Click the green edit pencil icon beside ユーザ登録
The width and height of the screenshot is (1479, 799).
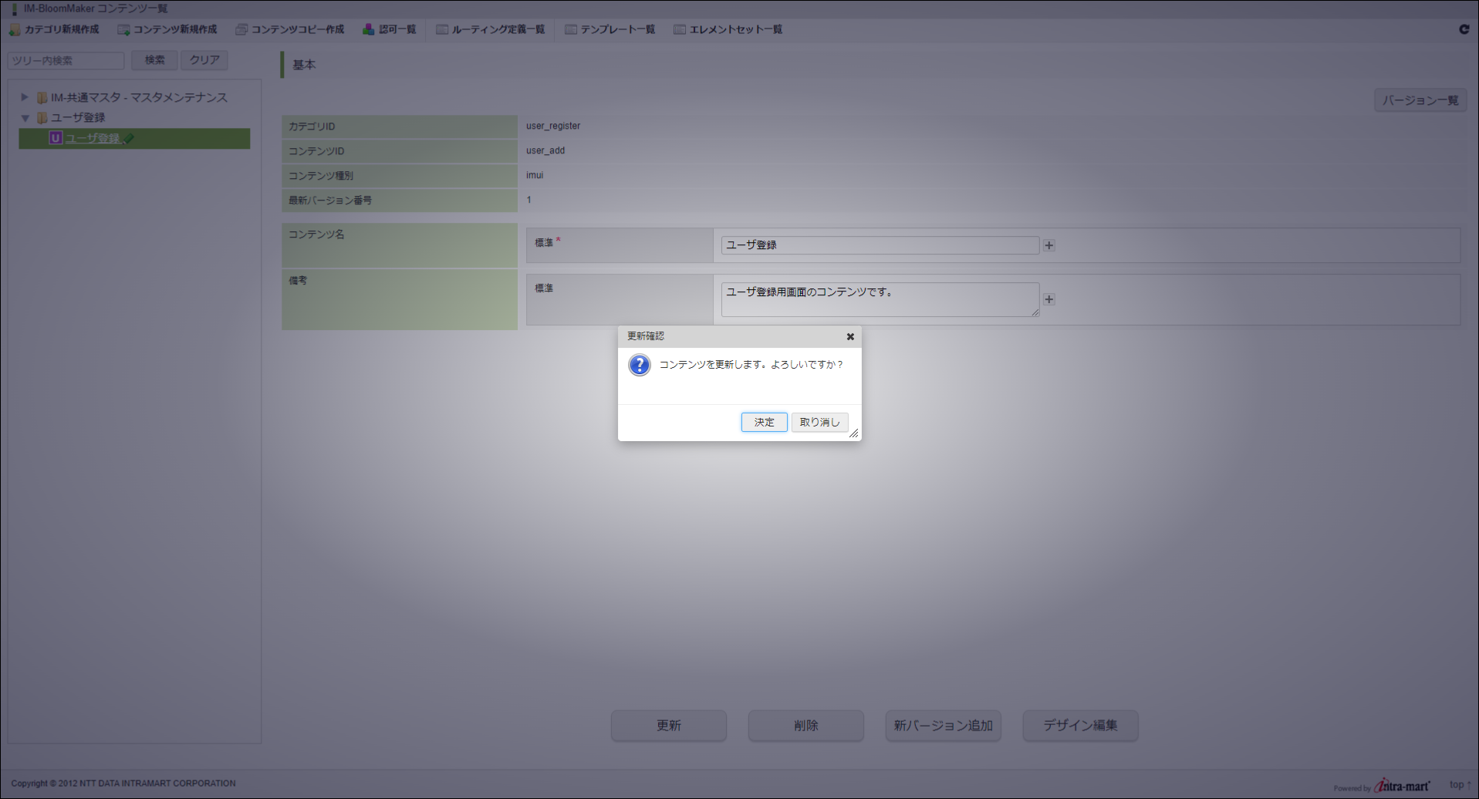click(128, 139)
